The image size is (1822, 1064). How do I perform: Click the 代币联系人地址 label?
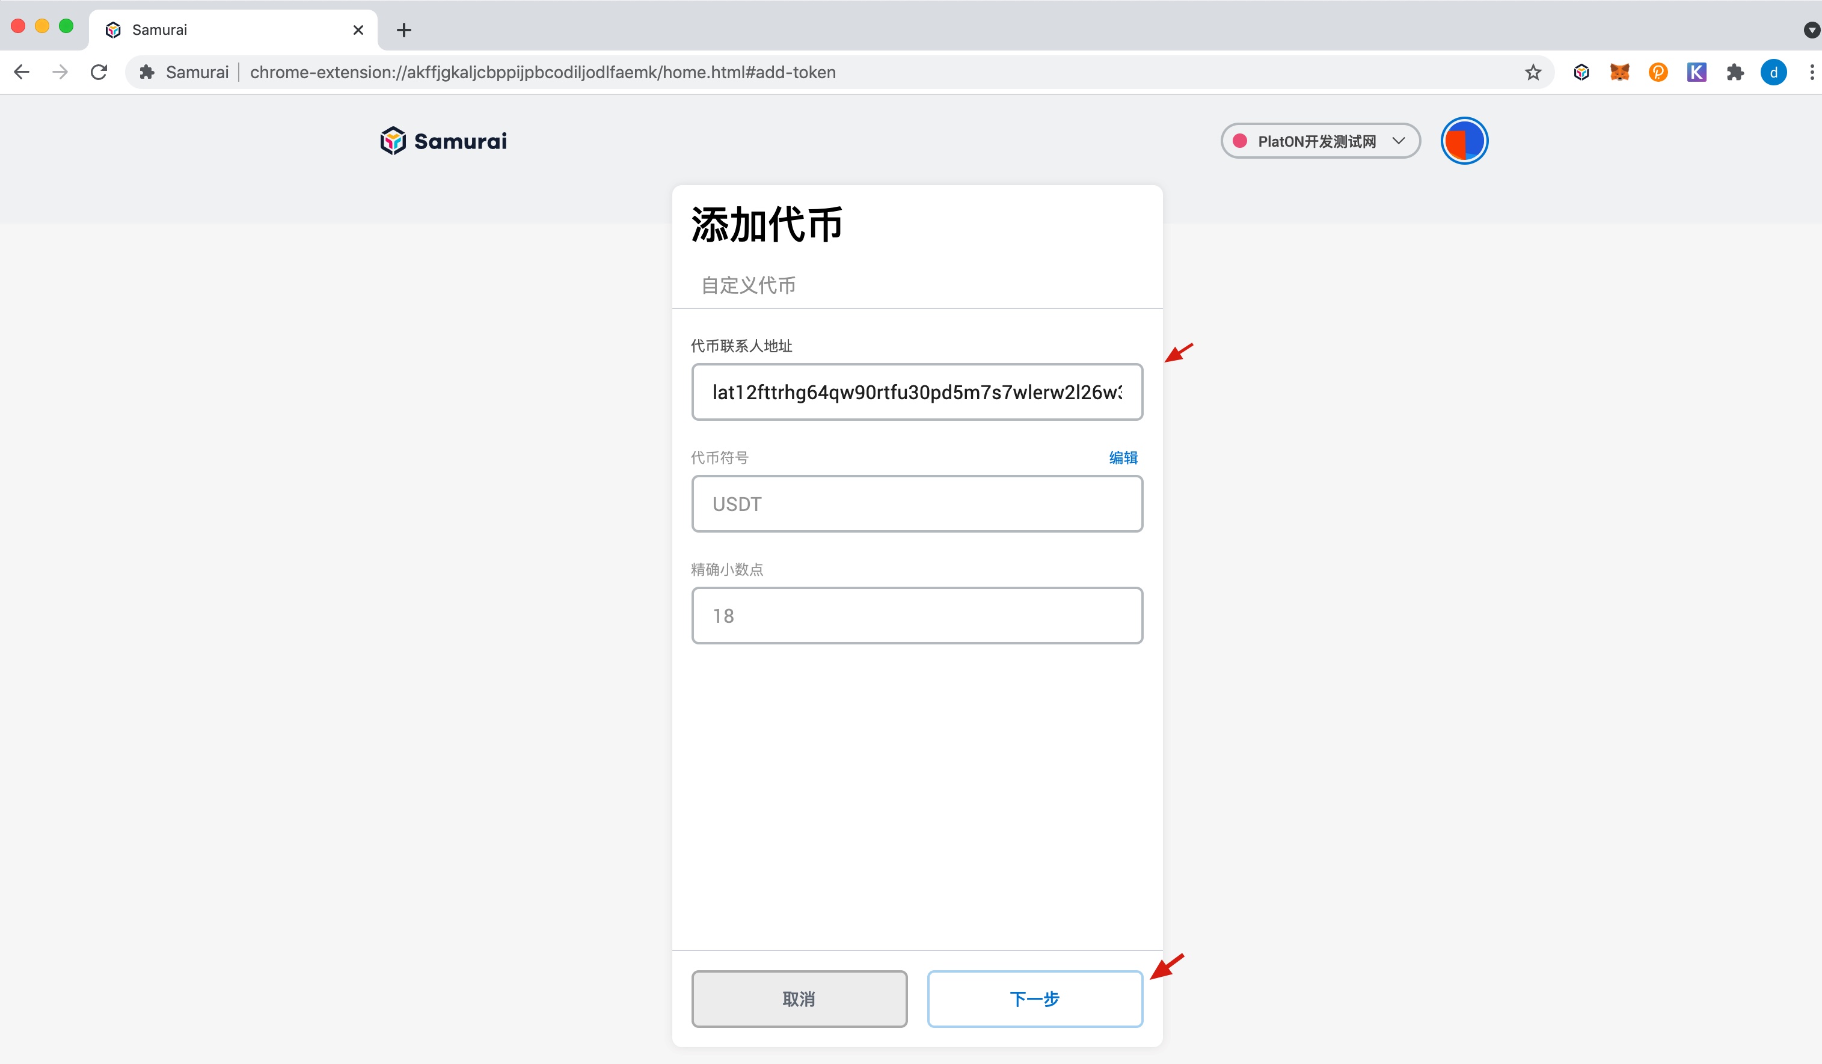click(x=742, y=346)
